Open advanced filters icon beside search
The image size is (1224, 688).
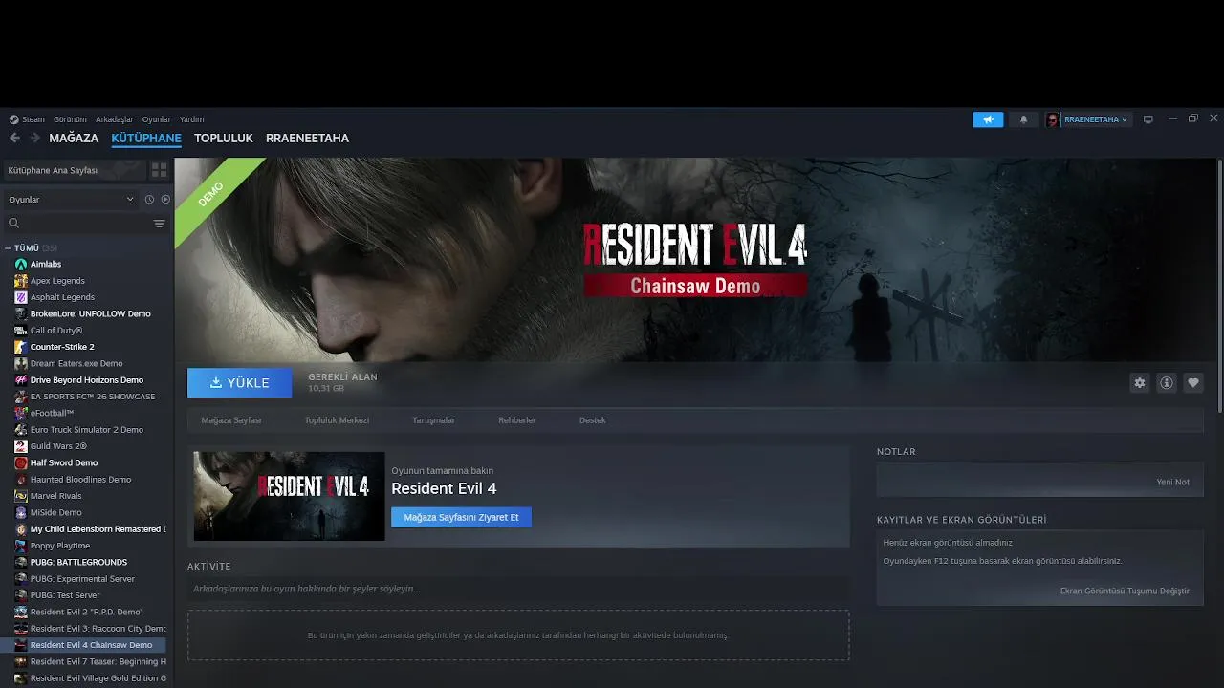tap(159, 224)
